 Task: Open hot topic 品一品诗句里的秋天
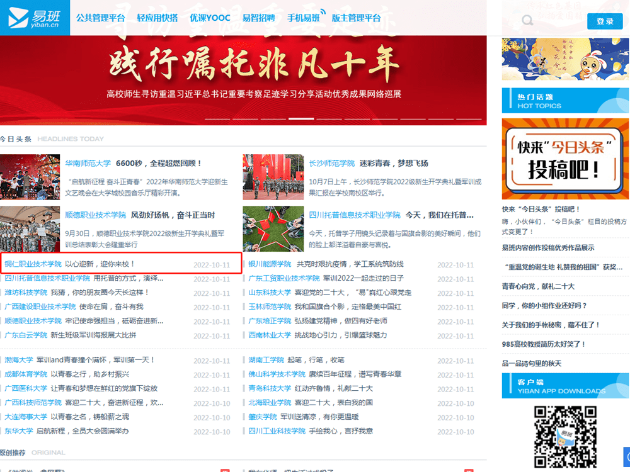(x=532, y=364)
